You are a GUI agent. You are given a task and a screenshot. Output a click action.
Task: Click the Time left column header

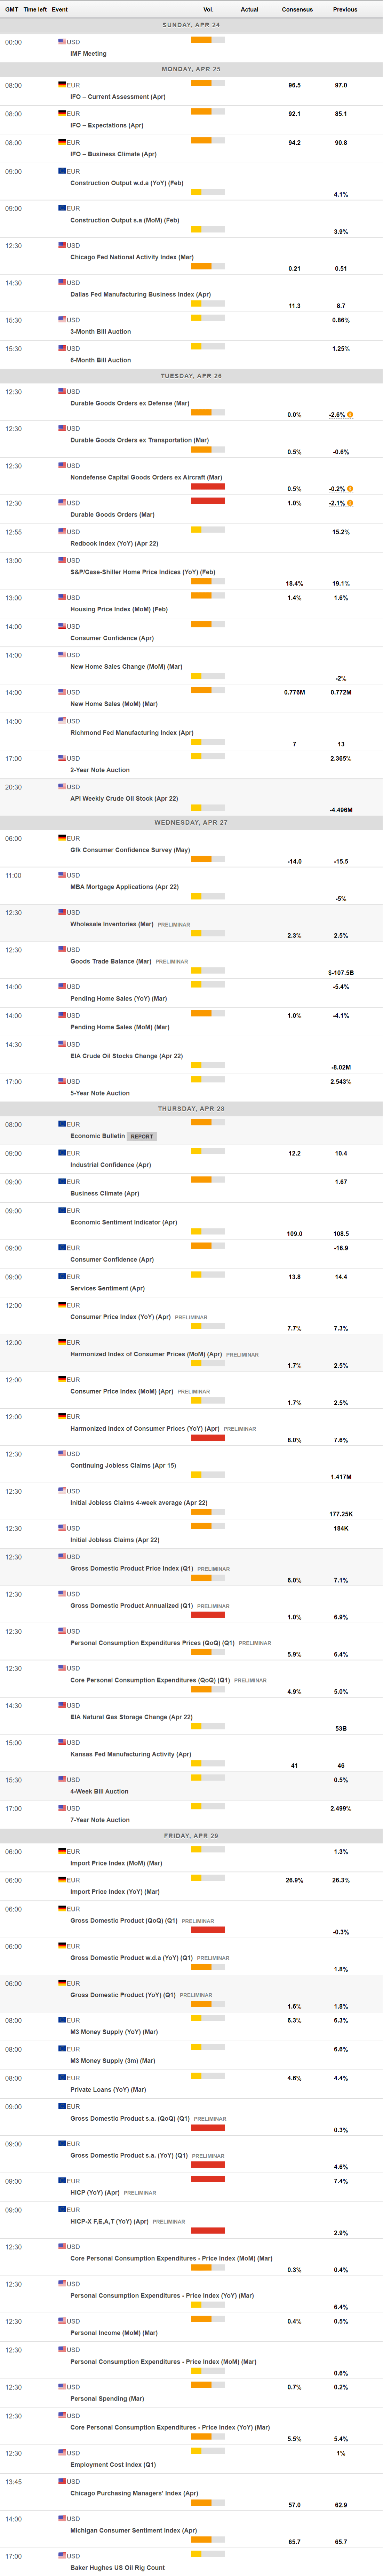(x=35, y=9)
